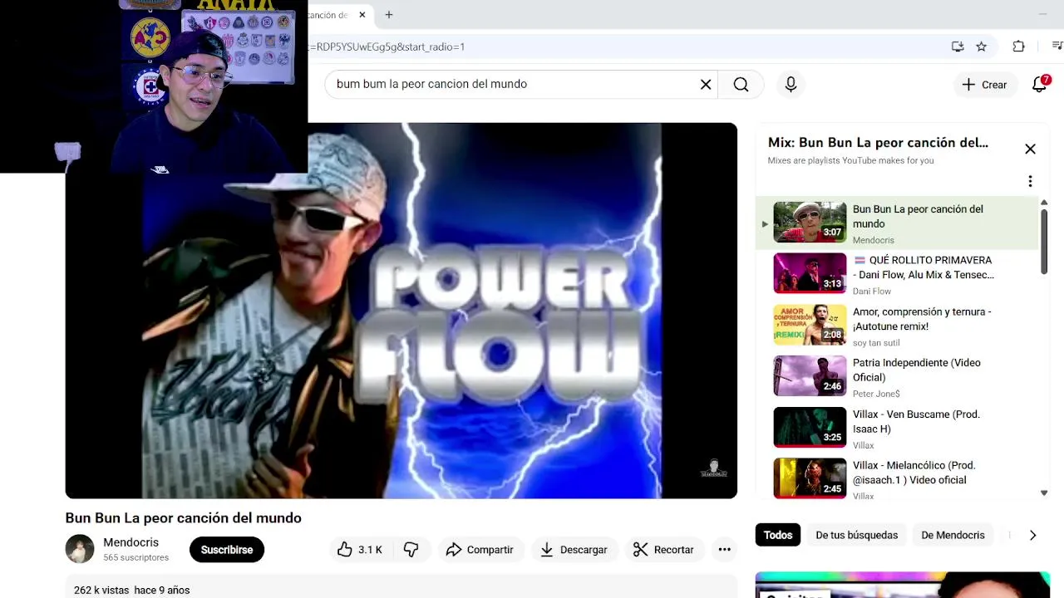Screen dimensions: 1064x598
Task: Subscribe with the Suscribirse button
Action: [x=227, y=550]
